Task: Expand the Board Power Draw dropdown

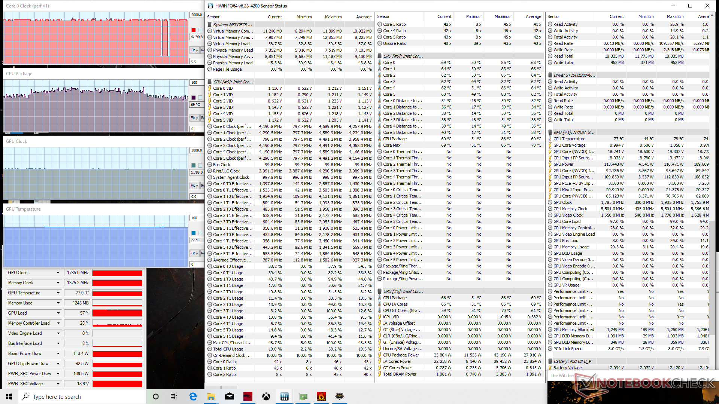Action: click(58, 353)
